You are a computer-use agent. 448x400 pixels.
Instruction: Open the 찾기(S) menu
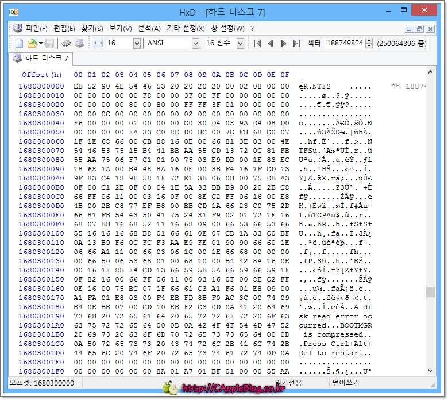click(x=92, y=28)
